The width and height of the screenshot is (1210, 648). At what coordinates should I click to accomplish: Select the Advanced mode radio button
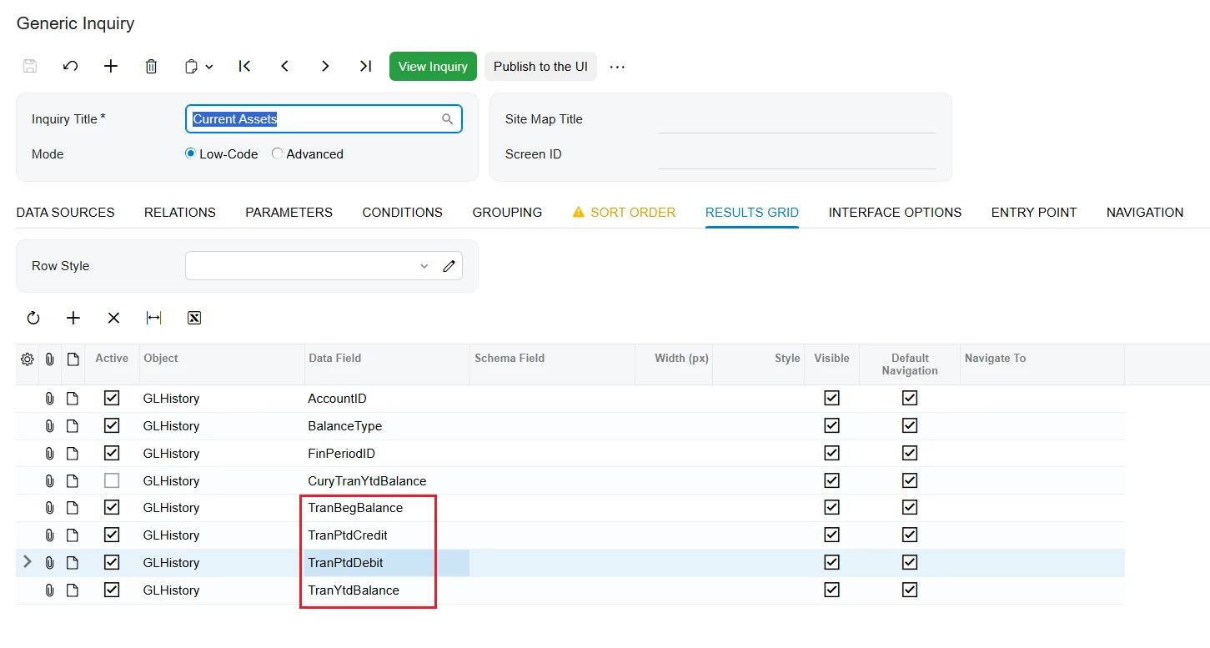pos(277,154)
